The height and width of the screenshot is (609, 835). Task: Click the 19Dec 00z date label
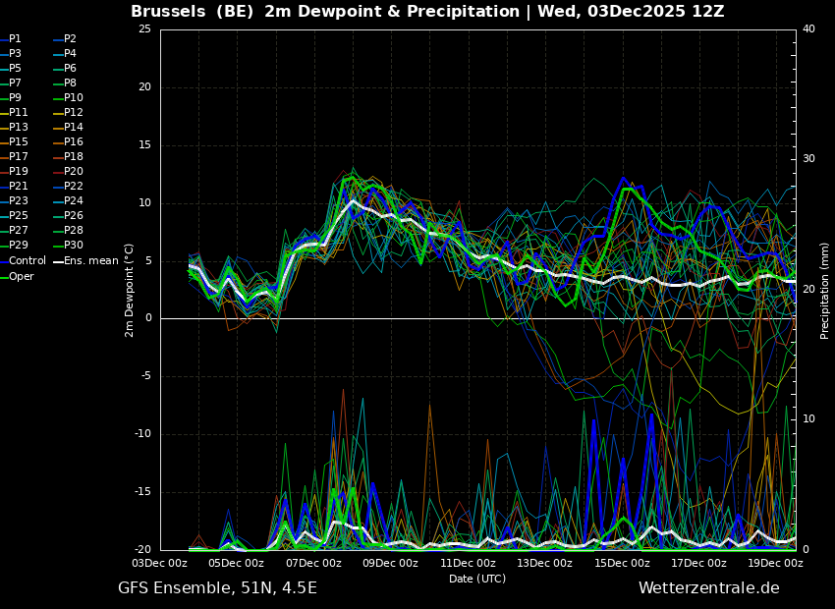(775, 564)
